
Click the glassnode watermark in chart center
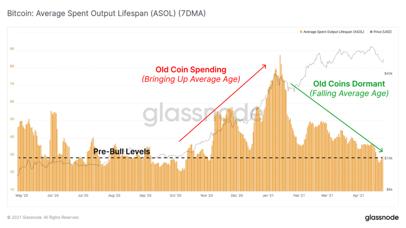203,114
